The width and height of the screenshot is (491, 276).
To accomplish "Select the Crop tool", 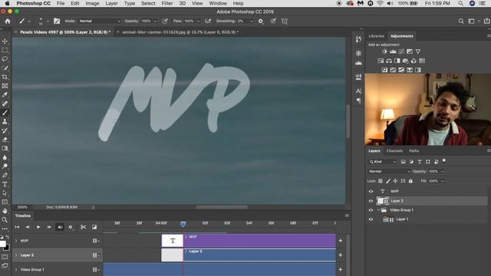I will pyautogui.click(x=5, y=77).
